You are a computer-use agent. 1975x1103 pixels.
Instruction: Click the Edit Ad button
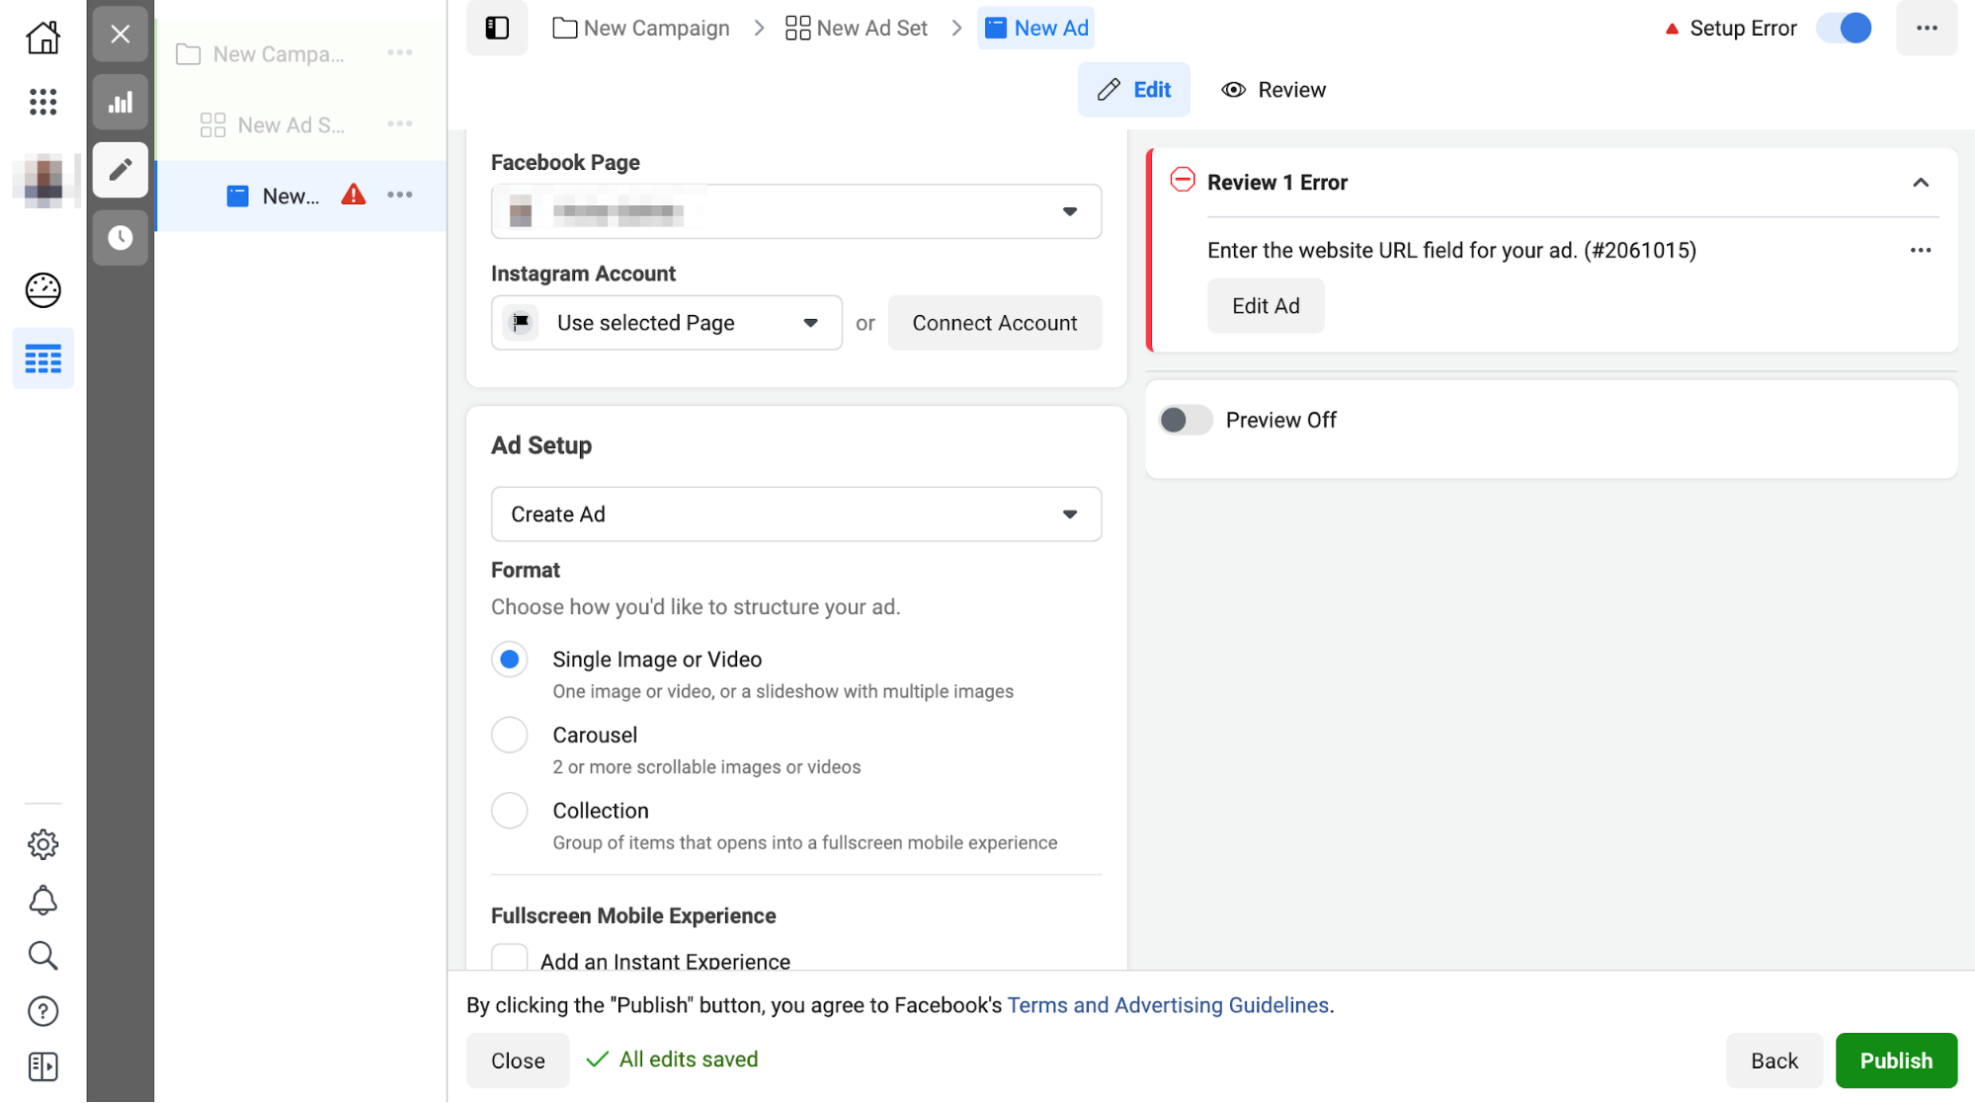[x=1266, y=305]
